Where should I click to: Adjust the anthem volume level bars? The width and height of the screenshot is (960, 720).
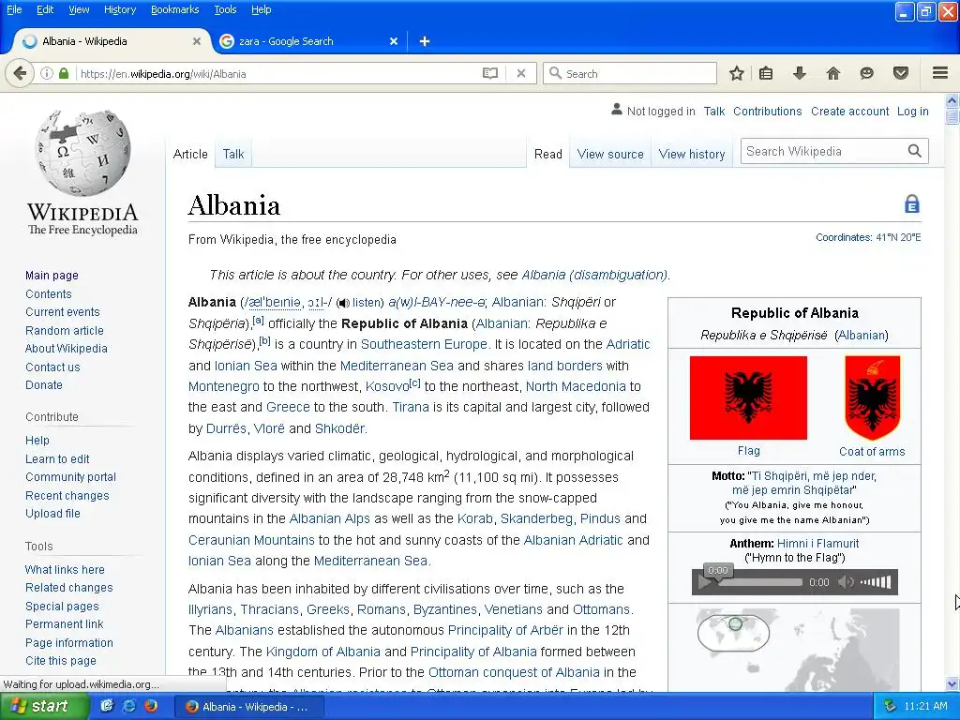(877, 582)
